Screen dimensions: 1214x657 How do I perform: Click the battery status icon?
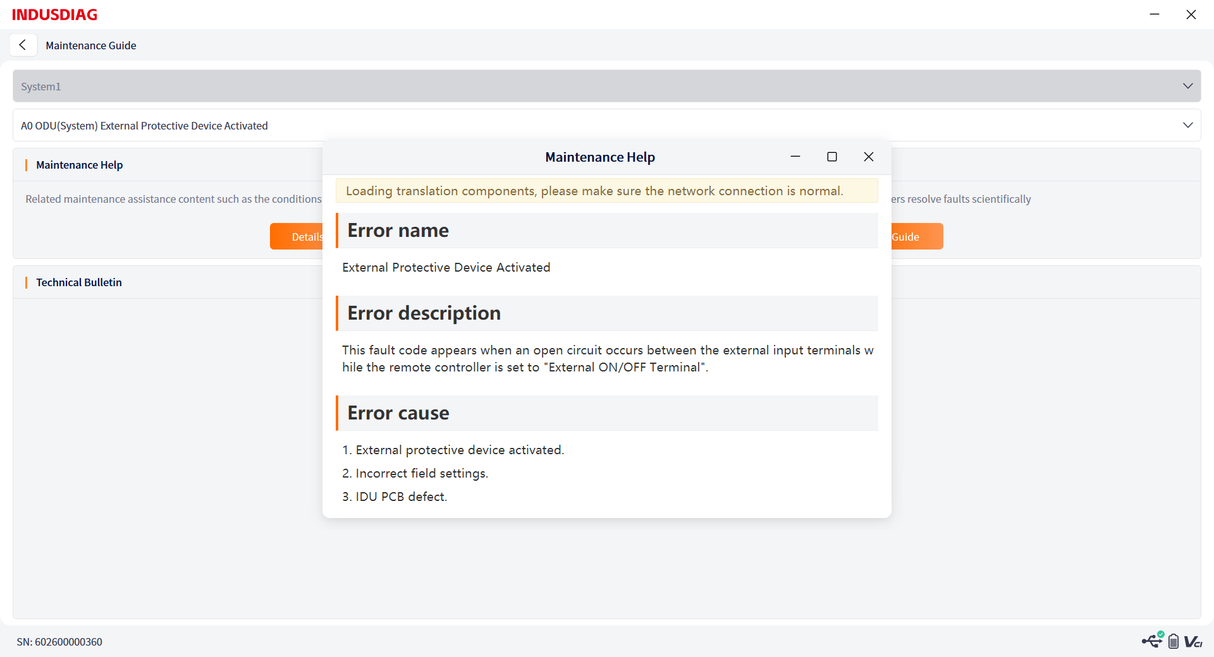pyautogui.click(x=1173, y=641)
